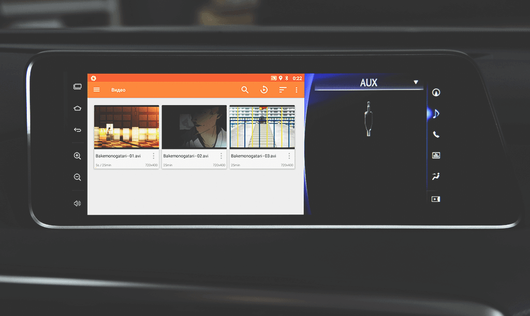The image size is (530, 316).
Task: Expand the AUX source dropdown arrow
Action: 416,82
